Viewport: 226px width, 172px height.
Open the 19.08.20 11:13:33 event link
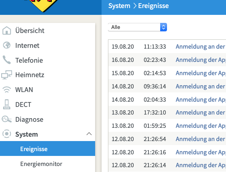click(x=201, y=47)
